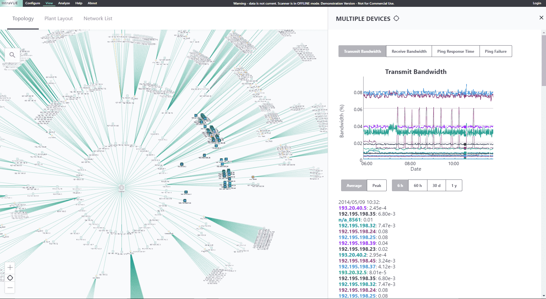
Task: Set chart time range to 30 d
Action: click(436, 186)
